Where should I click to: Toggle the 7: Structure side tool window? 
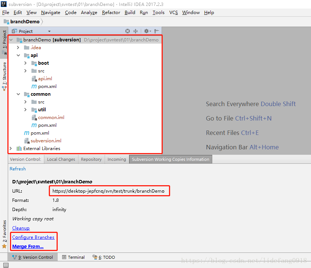coord(4,76)
